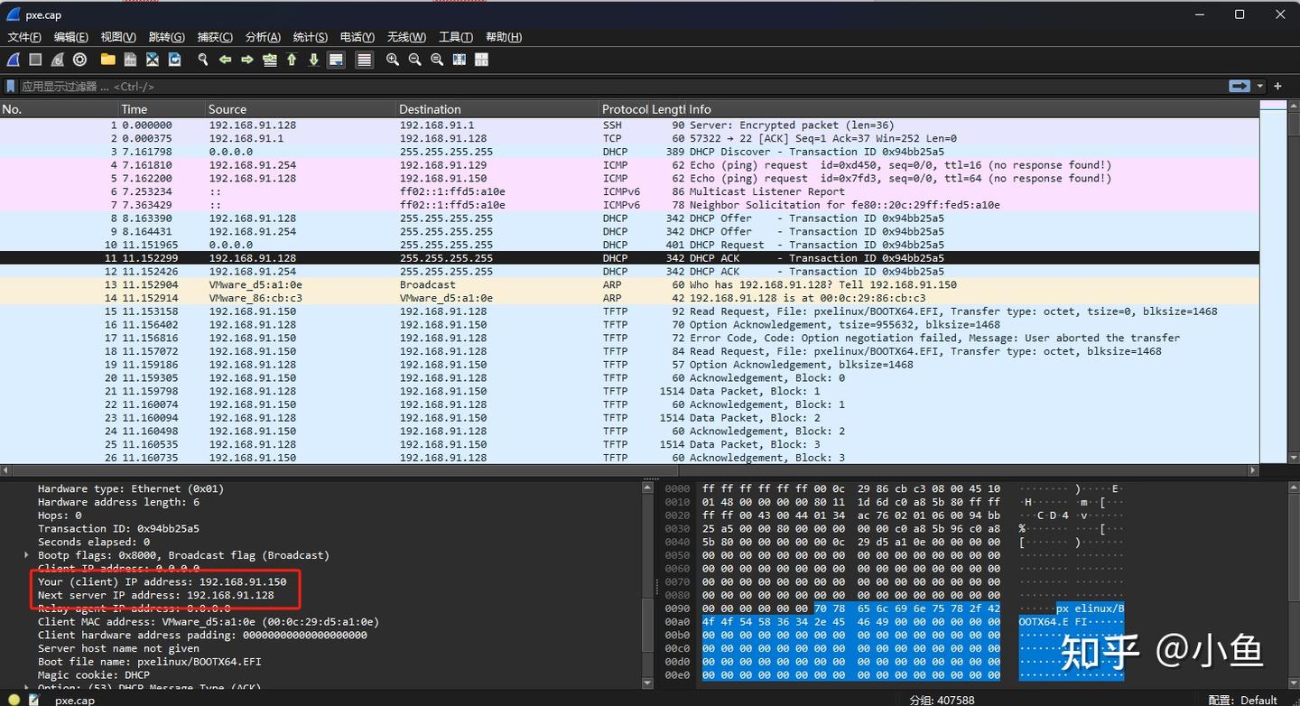Open profile selector 配置: Default
Screen dimensions: 1300x706
tap(1244, 700)
